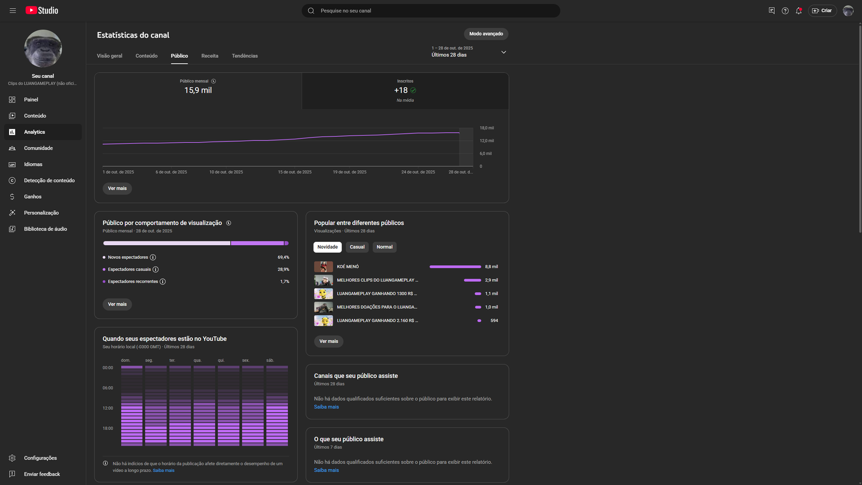Click the YouTube Studio logo
The height and width of the screenshot is (485, 862).
[x=42, y=11]
